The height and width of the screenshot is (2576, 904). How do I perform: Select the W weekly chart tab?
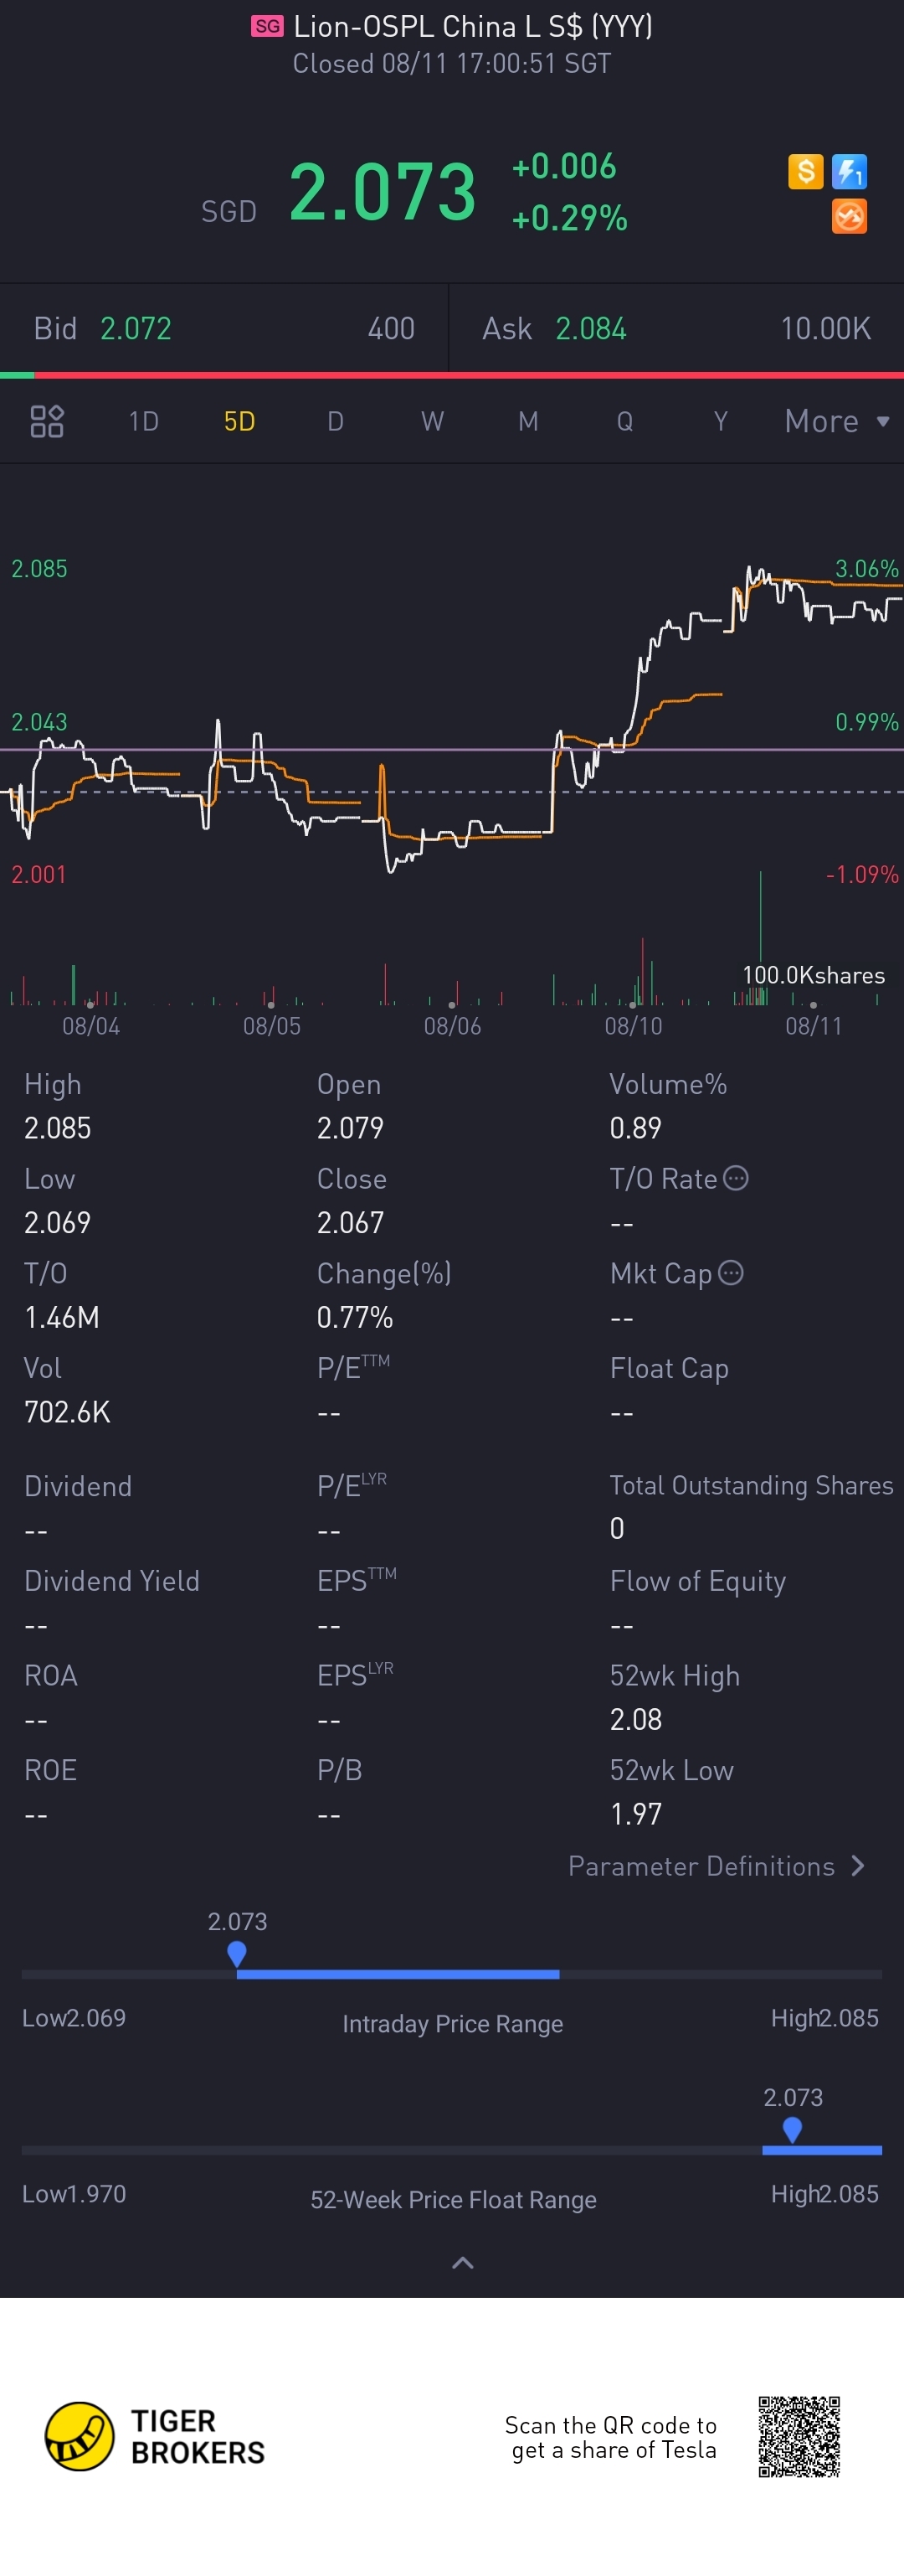432,421
